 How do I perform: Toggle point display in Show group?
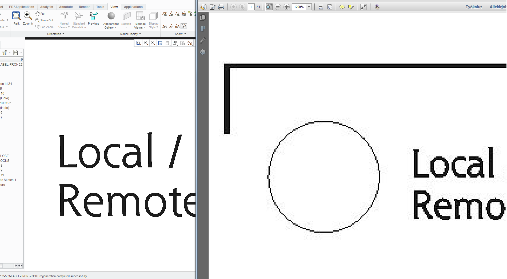click(x=177, y=14)
